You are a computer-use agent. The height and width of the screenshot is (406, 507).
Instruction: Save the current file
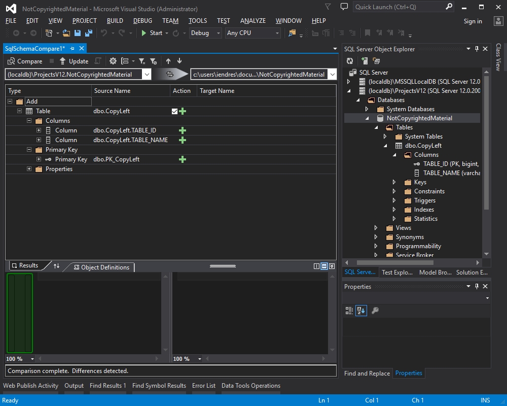pos(78,33)
